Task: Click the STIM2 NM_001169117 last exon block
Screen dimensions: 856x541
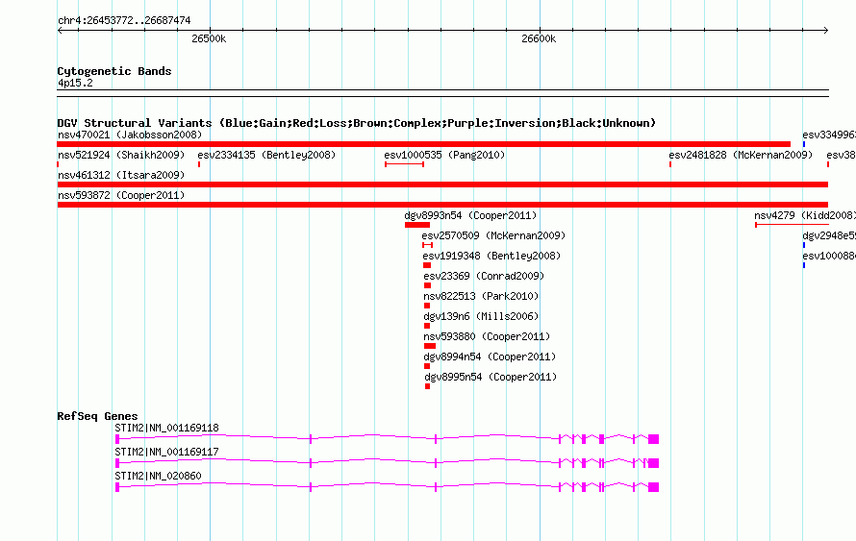Action: 653,463
